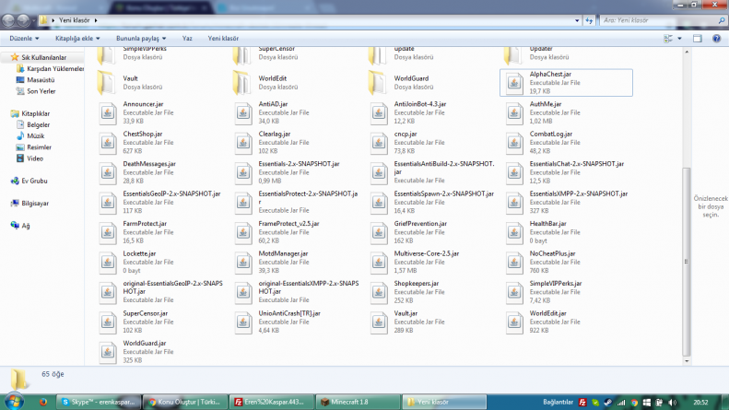Image resolution: width=729 pixels, height=410 pixels.
Task: Select Bilgisayar in navigation pane
Action: 35,203
